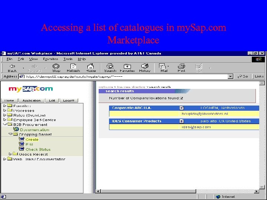Click the mySAP Home button
Viewport: 267px width, 200px height.
pyautogui.click(x=9, y=100)
